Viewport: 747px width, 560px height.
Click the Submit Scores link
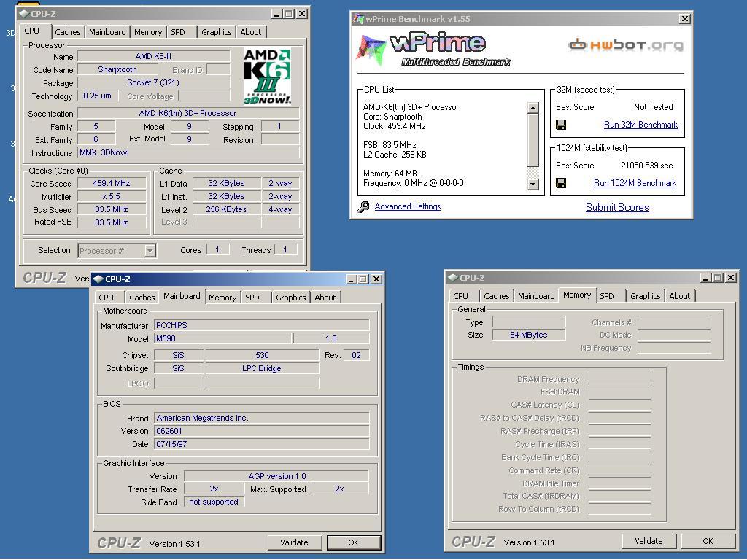(617, 207)
